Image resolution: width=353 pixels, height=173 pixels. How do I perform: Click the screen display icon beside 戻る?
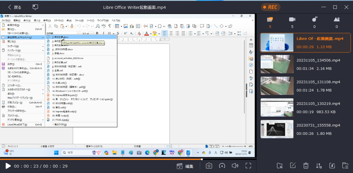[x=35, y=7]
